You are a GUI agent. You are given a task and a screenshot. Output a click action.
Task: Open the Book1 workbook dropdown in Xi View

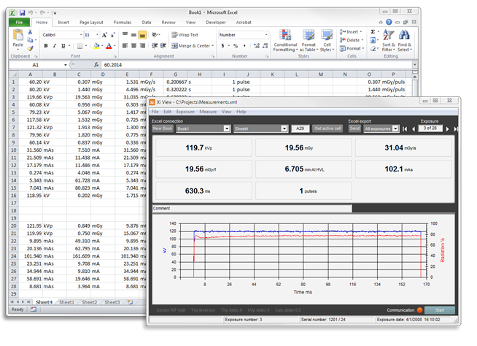(x=227, y=128)
